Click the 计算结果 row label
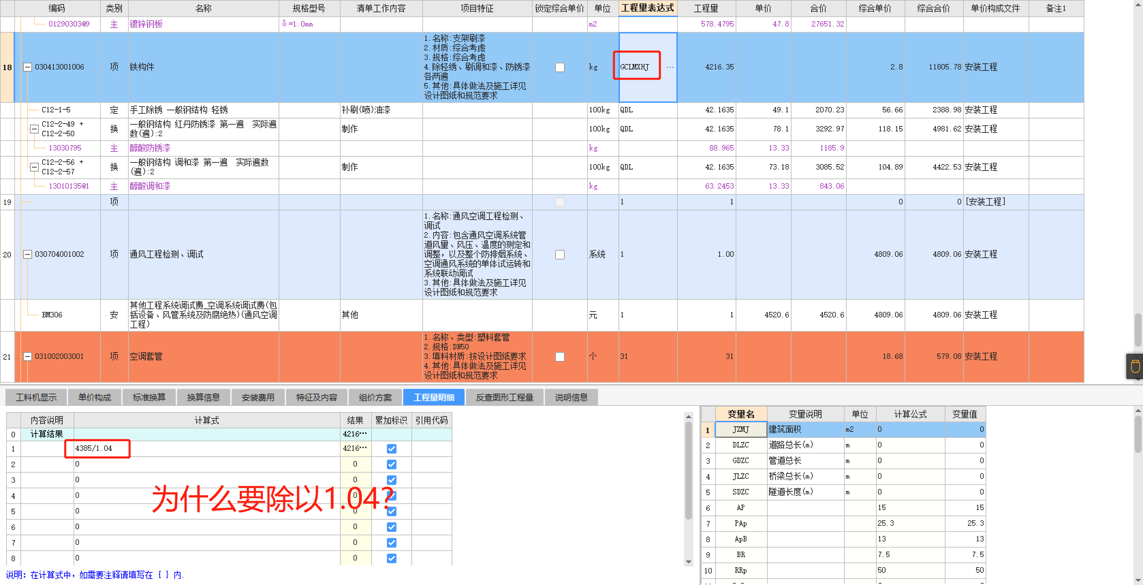 click(47, 434)
